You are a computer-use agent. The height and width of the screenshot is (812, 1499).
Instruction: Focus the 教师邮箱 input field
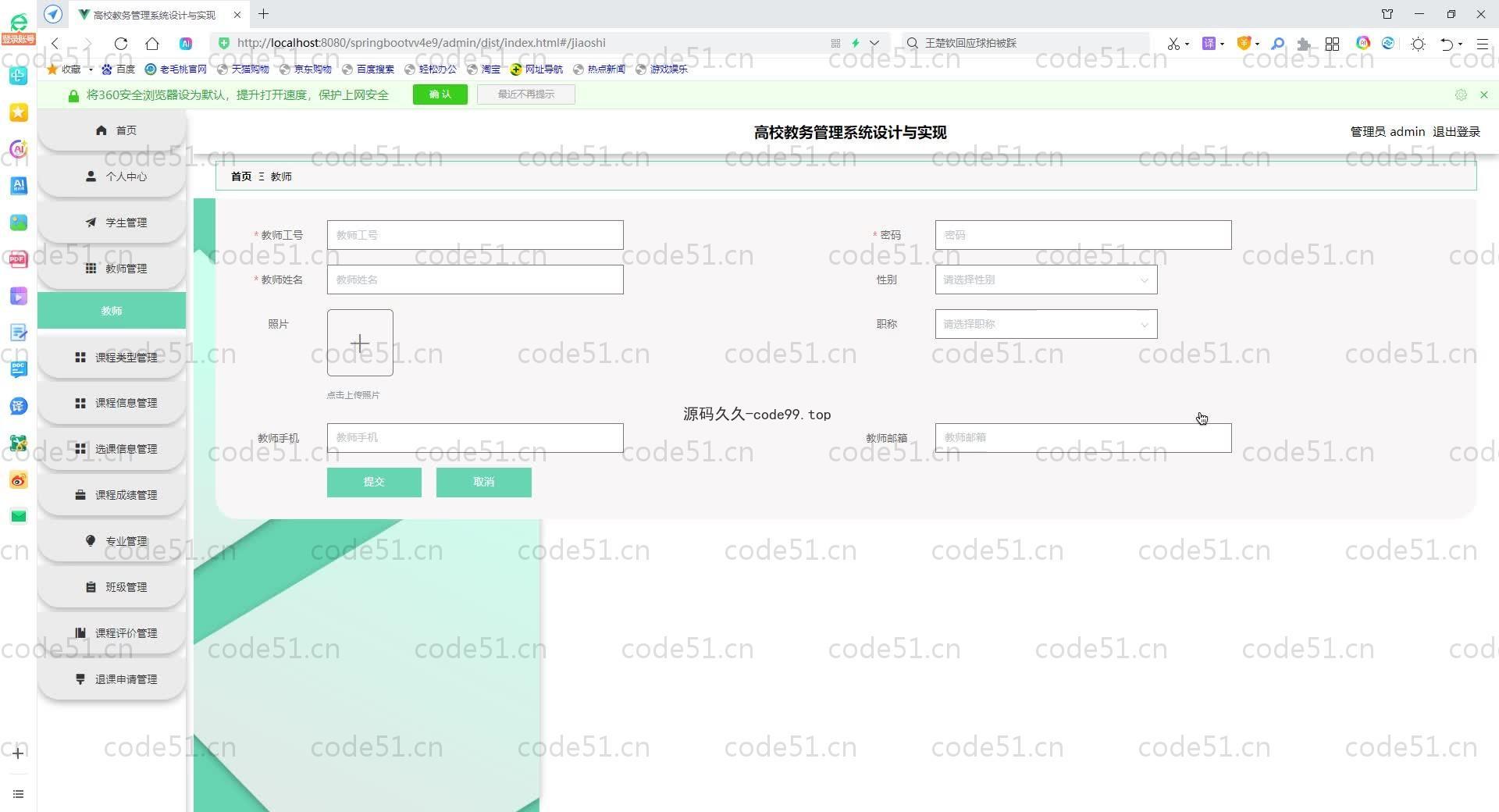coord(1083,438)
